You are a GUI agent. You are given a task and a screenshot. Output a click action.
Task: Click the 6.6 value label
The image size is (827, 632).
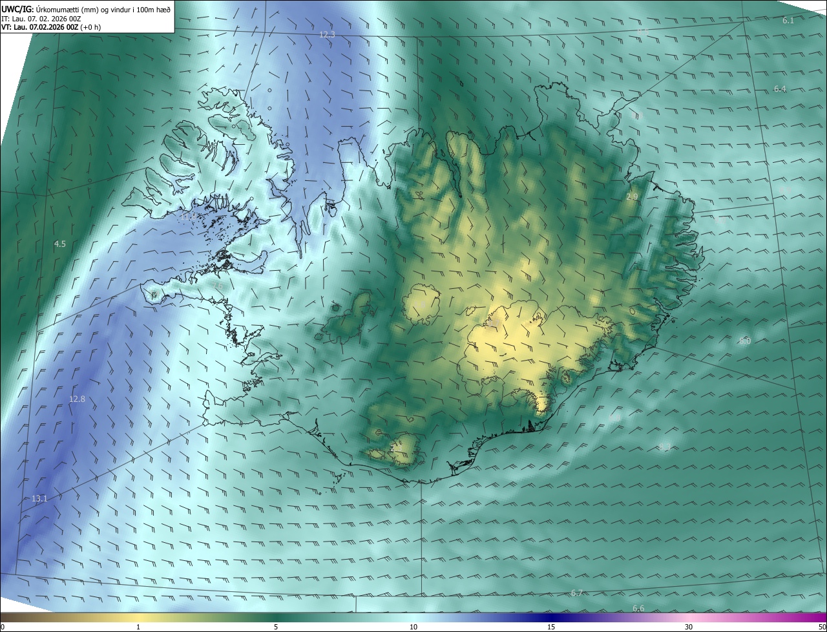pyautogui.click(x=638, y=608)
